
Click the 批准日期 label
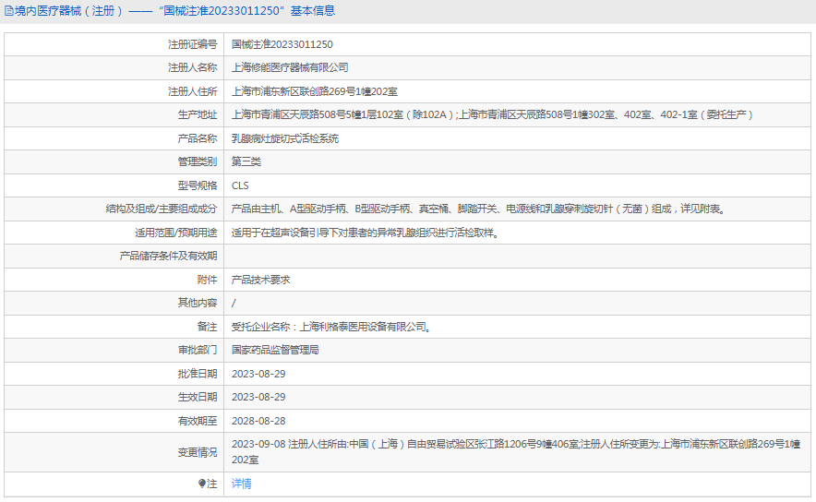tap(198, 374)
